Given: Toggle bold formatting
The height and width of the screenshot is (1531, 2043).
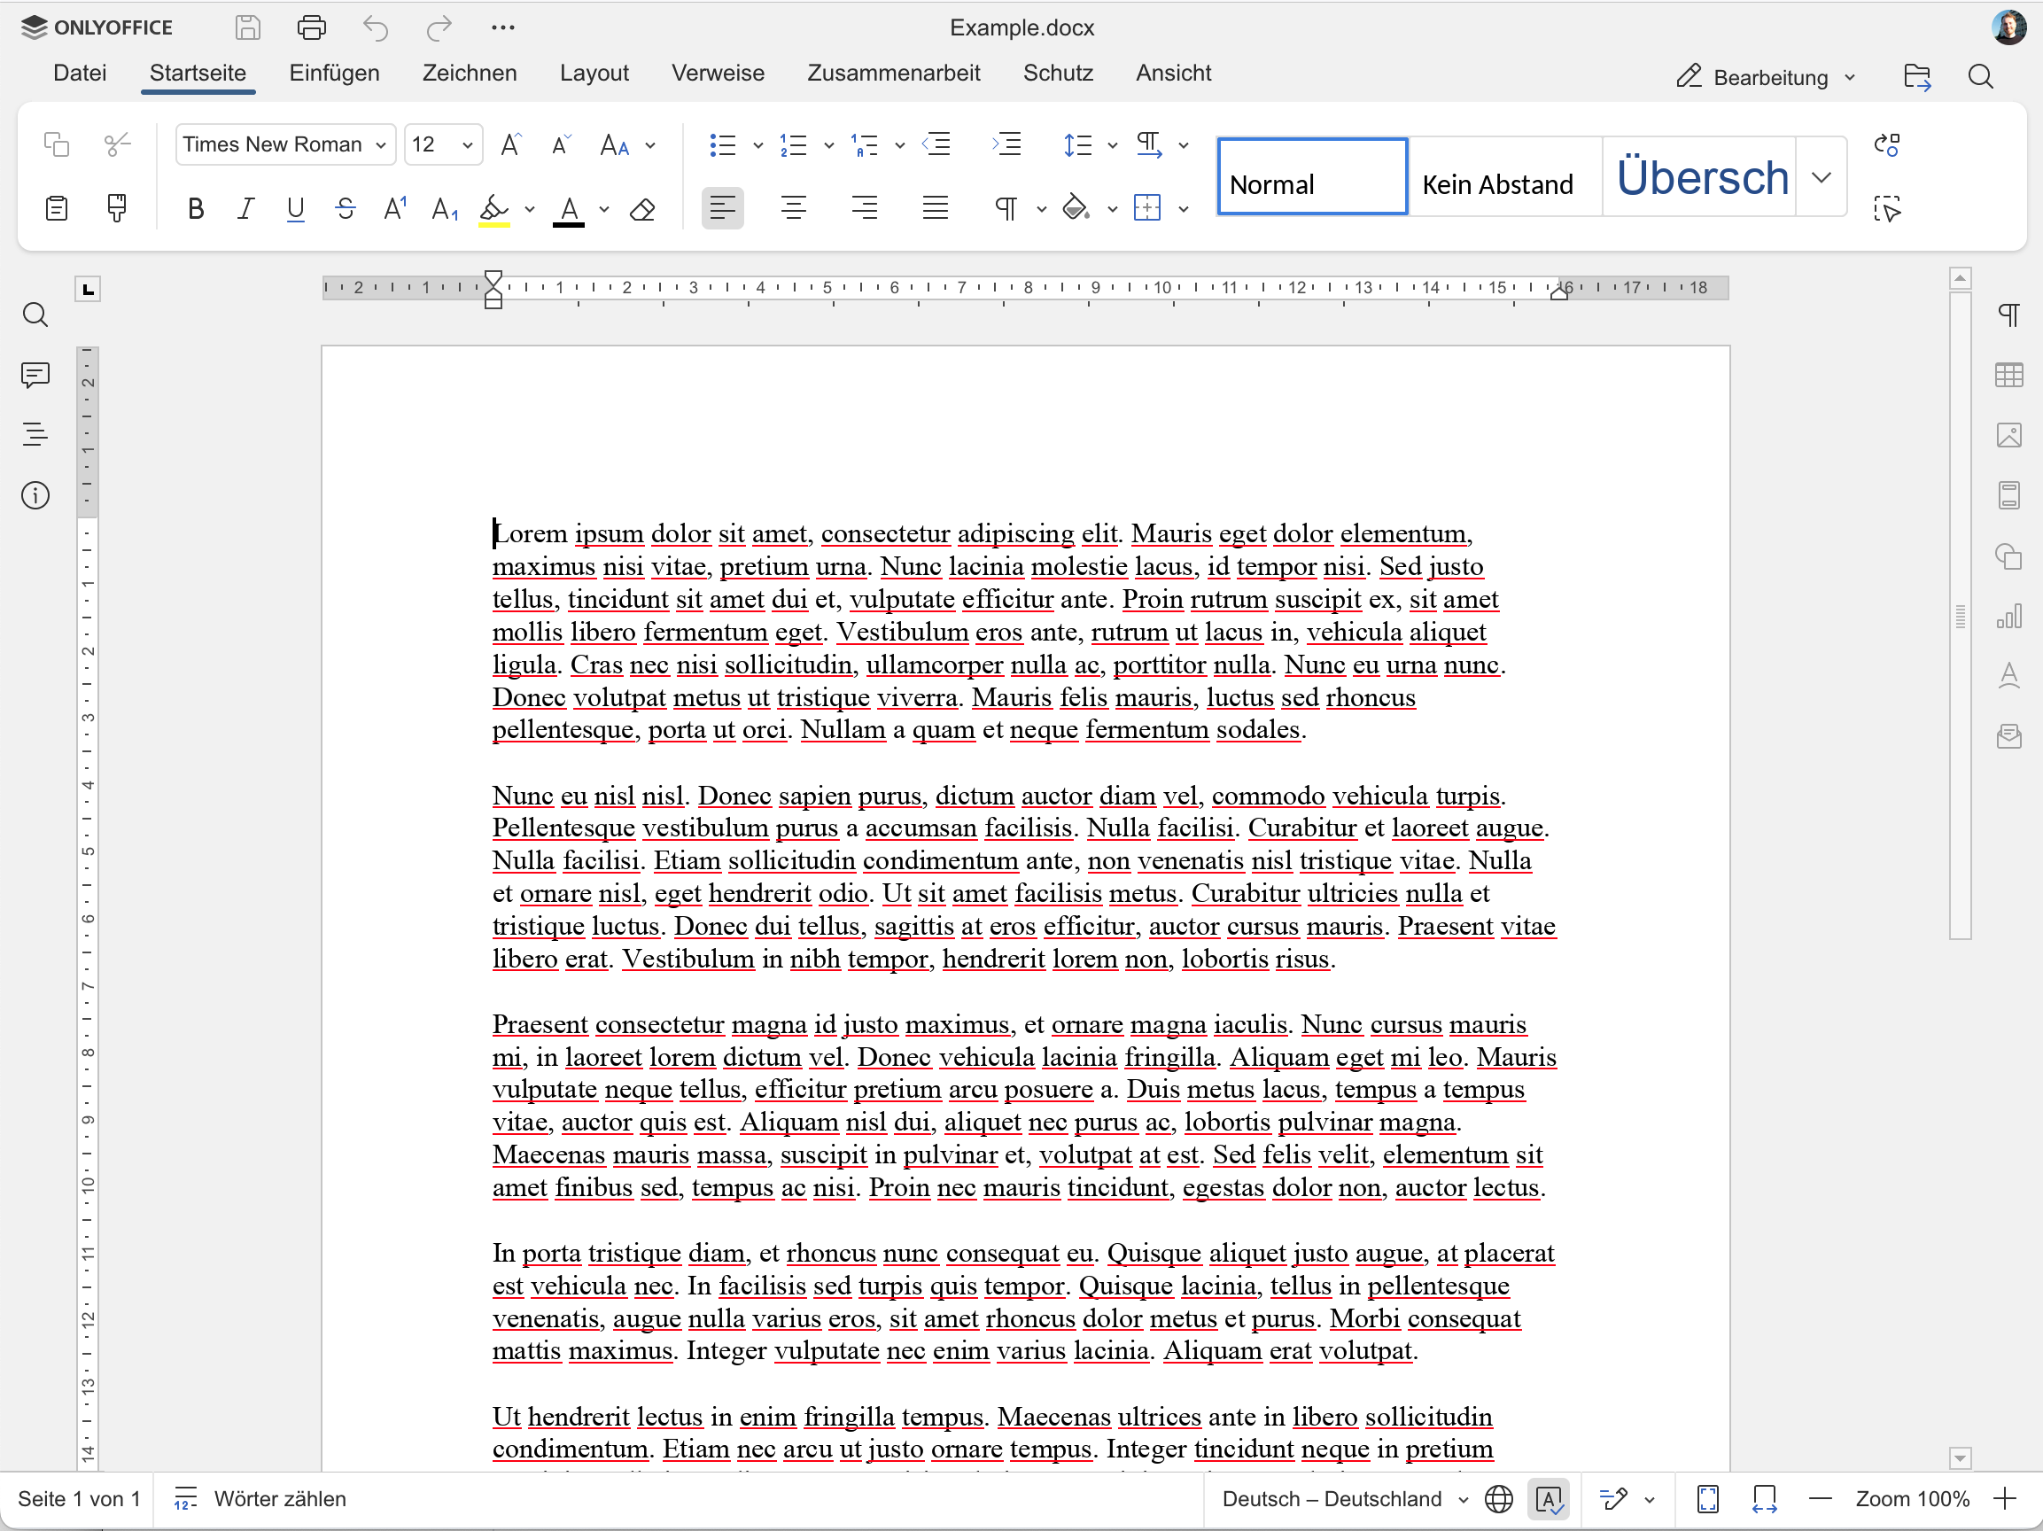Looking at the screenshot, I should point(195,210).
